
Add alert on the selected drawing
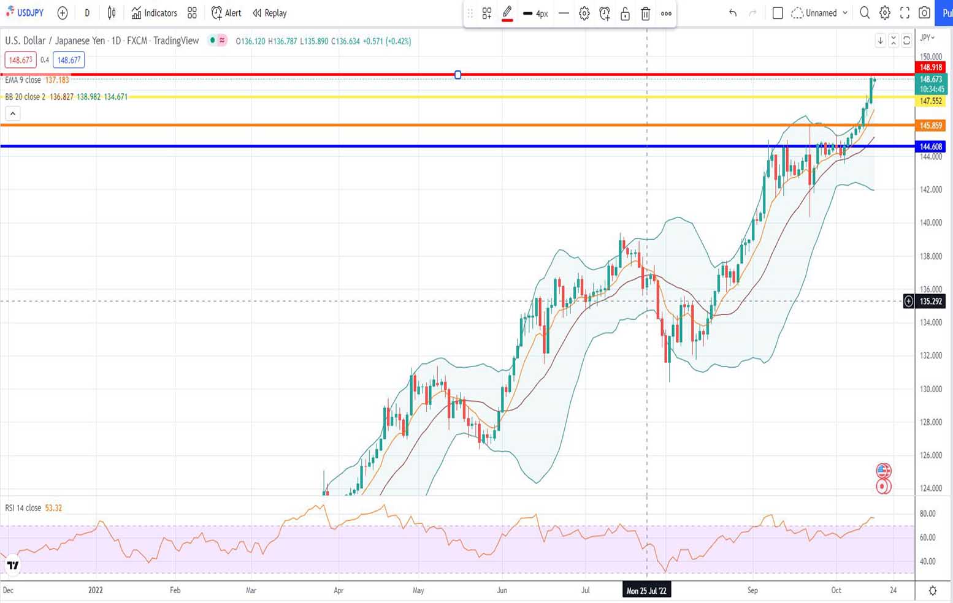coord(605,13)
